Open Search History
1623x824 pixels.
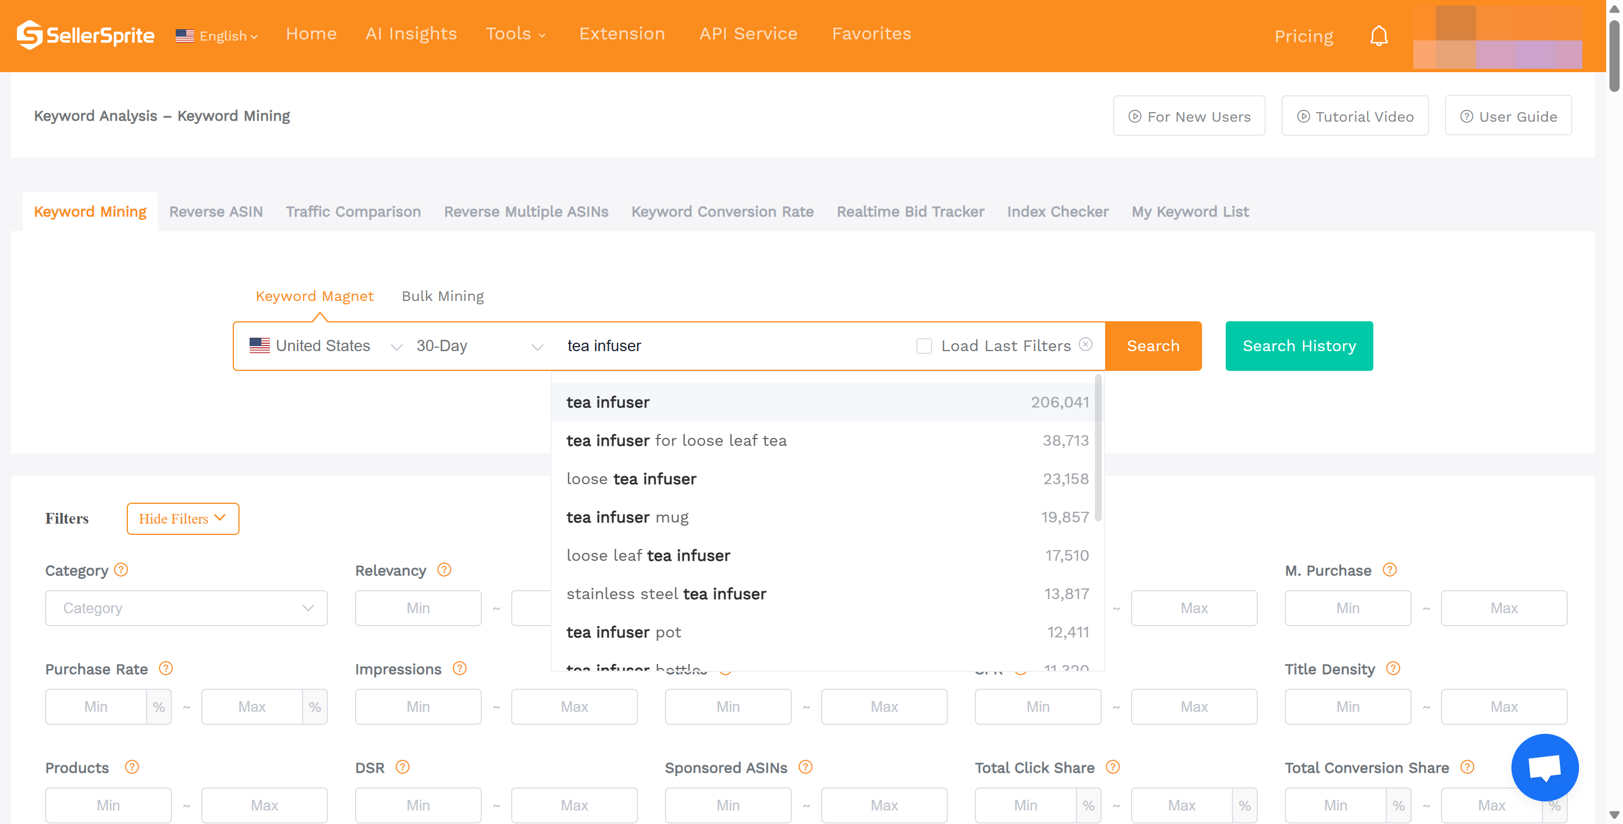tap(1298, 346)
